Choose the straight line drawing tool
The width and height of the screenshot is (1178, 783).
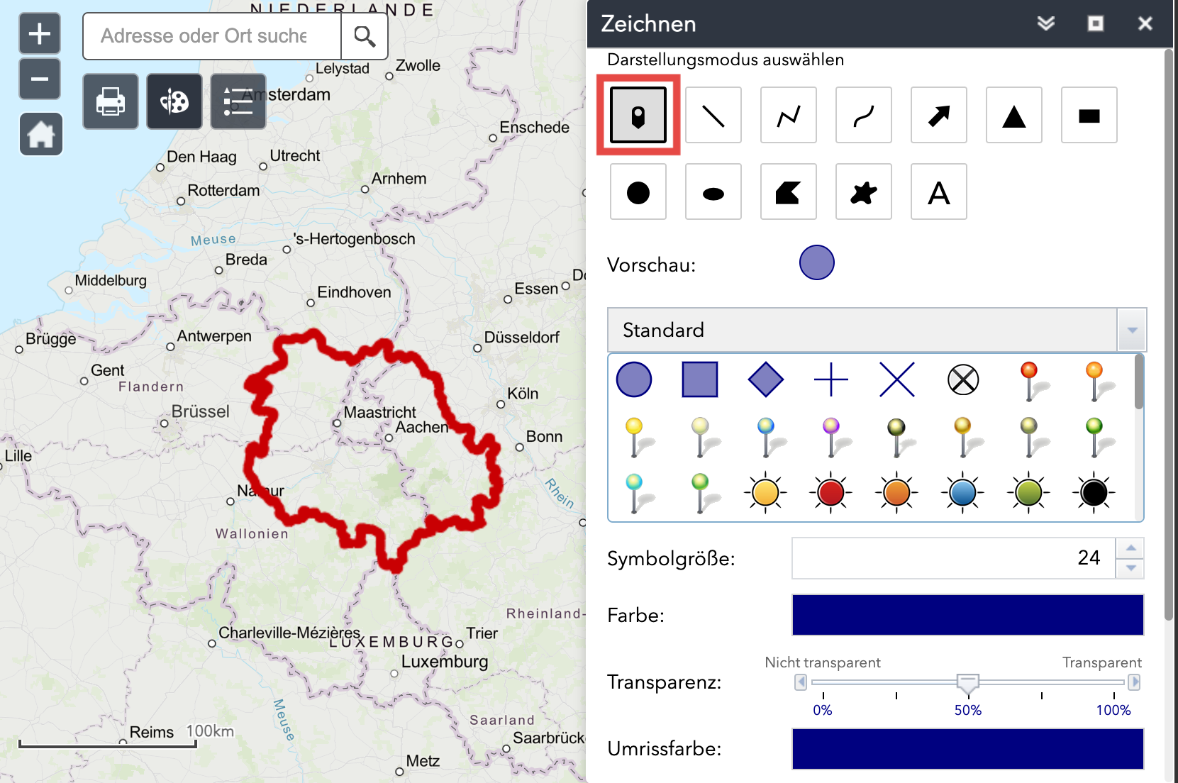pos(713,116)
